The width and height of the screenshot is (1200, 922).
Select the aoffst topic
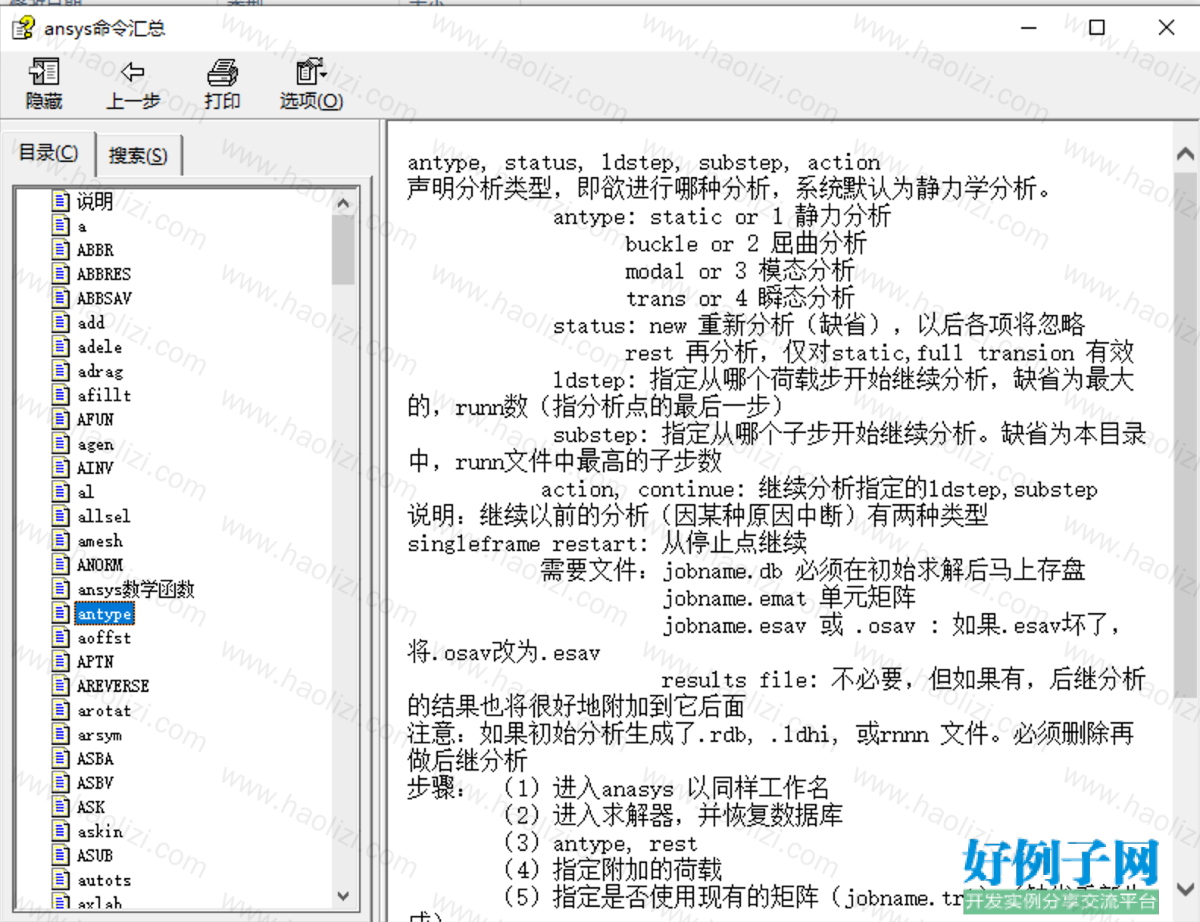[104, 637]
